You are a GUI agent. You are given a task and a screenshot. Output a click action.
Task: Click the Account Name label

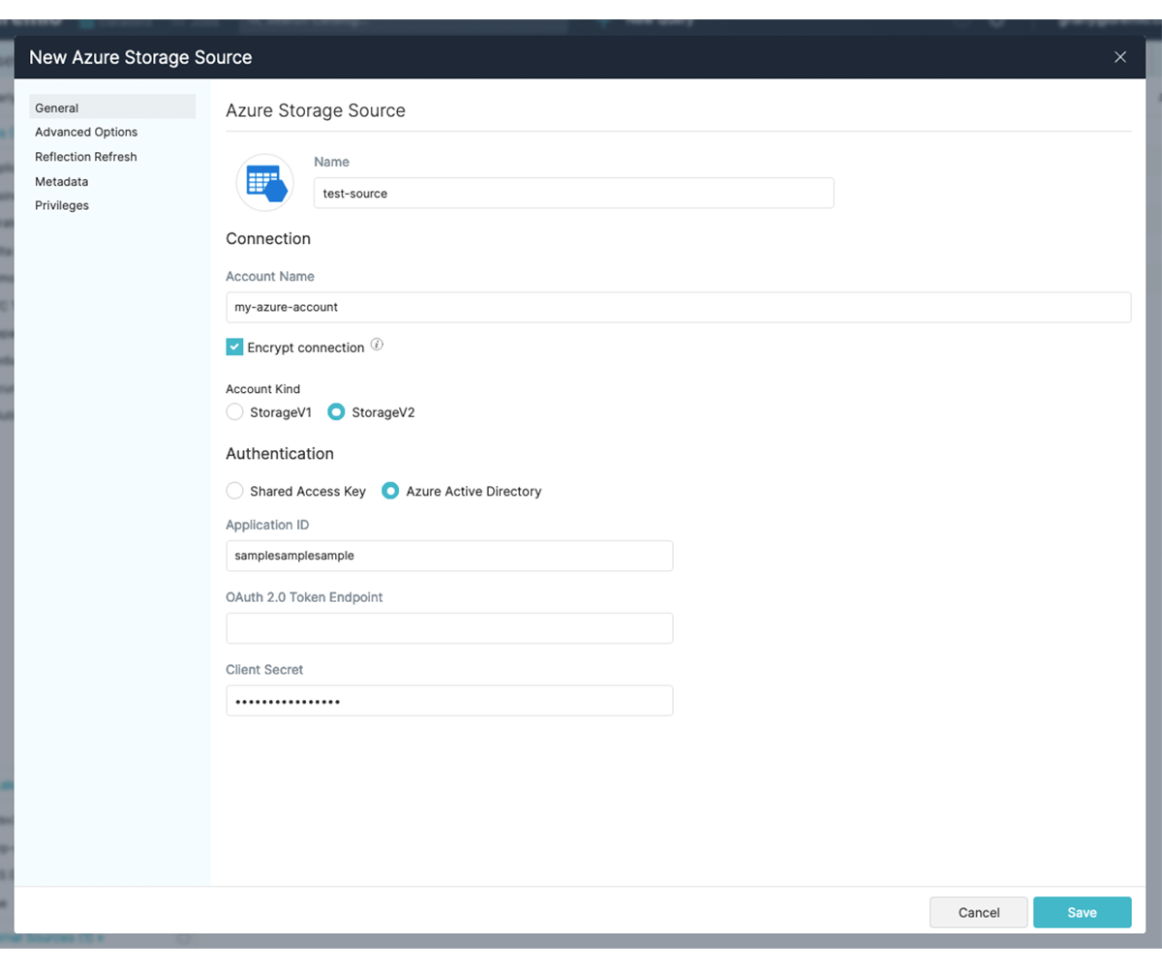pos(270,276)
